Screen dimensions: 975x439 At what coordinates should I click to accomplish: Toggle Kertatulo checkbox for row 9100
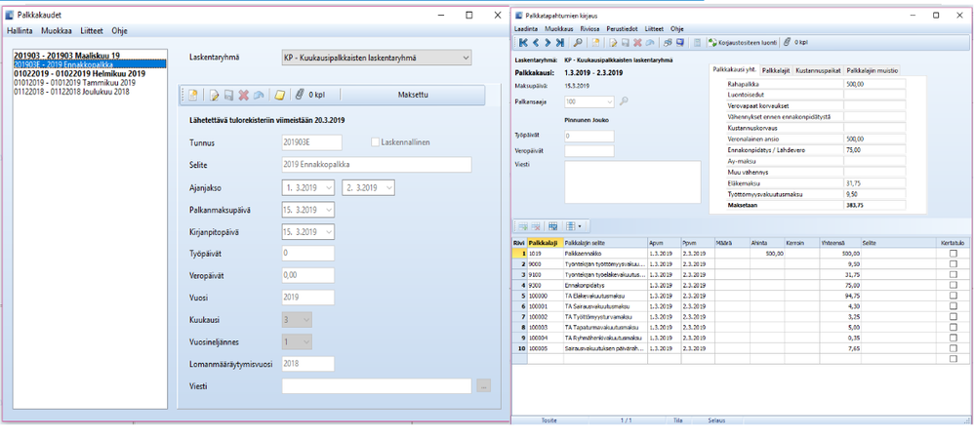tap(954, 274)
